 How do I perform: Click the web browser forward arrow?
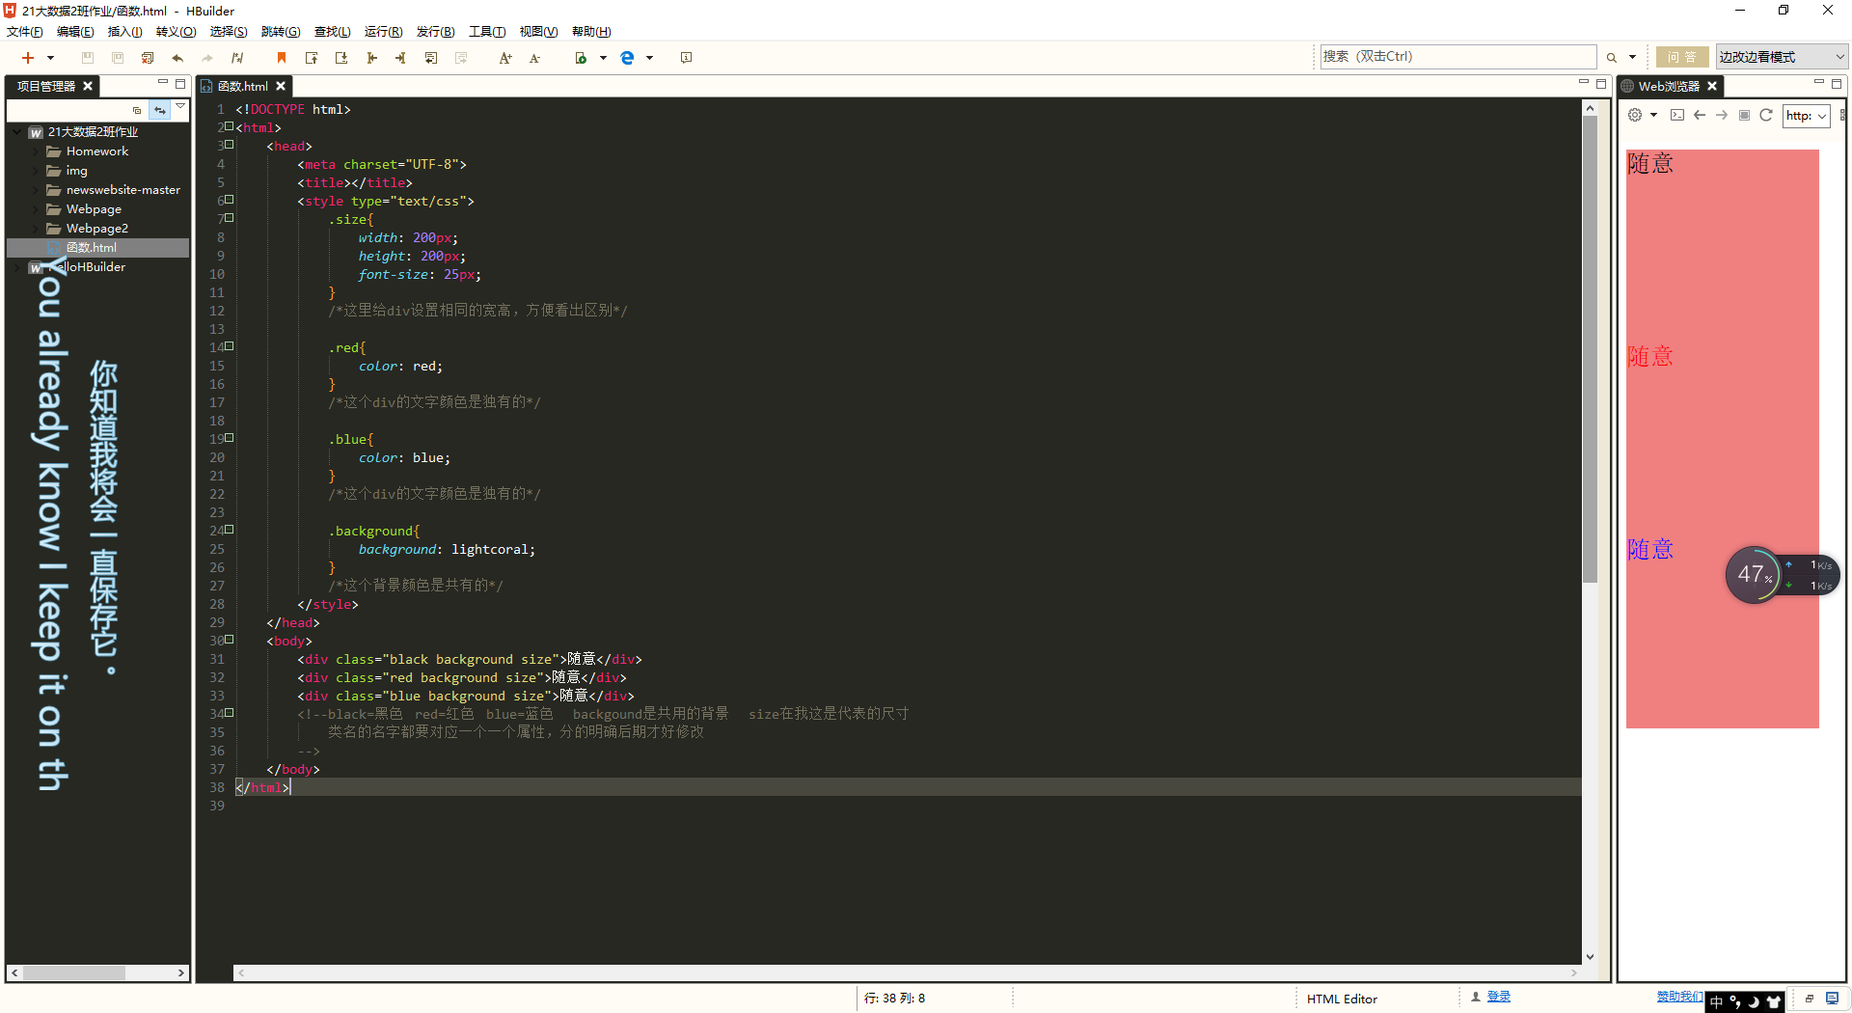[1722, 115]
